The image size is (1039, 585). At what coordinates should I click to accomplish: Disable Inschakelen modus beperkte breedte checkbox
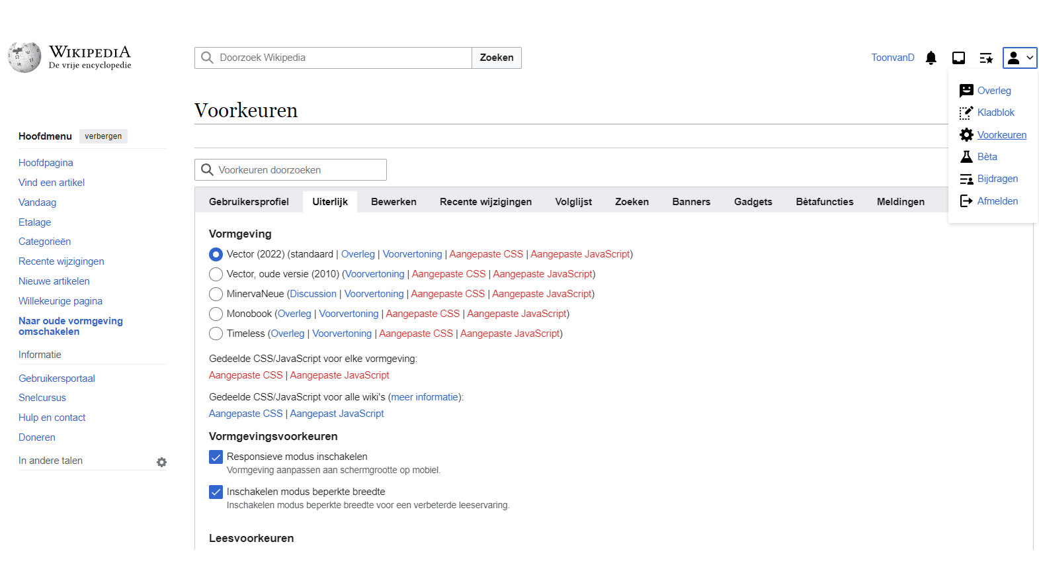[x=216, y=492]
